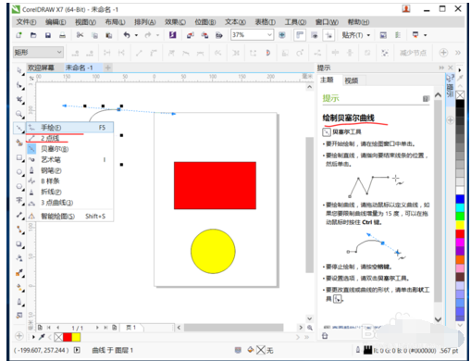Click the Import icon in the toolbar
Image resolution: width=471 pixels, height=361 pixels.
click(191, 35)
